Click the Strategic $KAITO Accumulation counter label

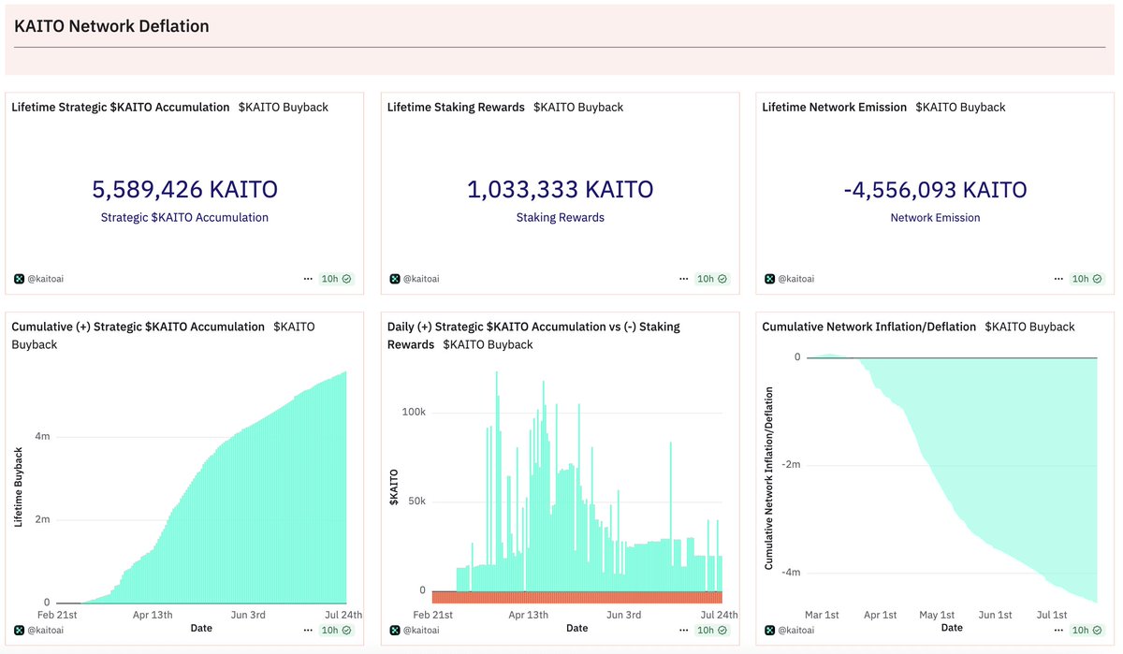click(x=184, y=217)
